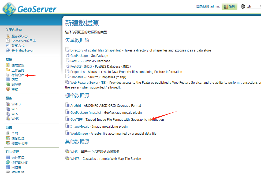Open 覆盖率访问 settings

pos(20,143)
